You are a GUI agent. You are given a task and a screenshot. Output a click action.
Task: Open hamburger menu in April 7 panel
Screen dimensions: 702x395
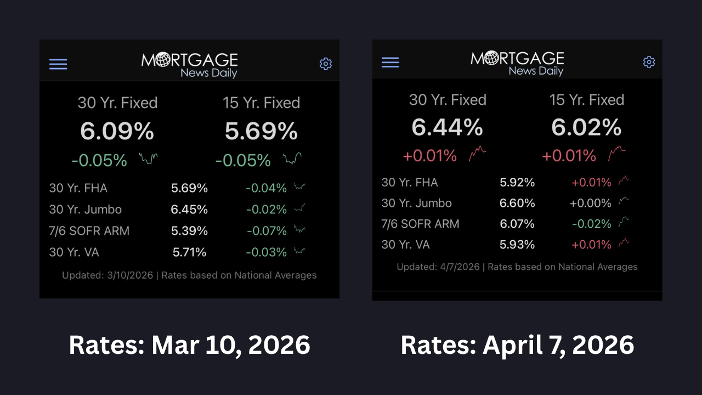pos(390,62)
